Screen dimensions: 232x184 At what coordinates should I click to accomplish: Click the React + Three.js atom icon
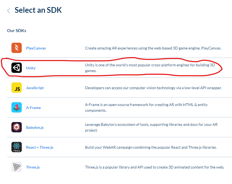tap(17, 147)
